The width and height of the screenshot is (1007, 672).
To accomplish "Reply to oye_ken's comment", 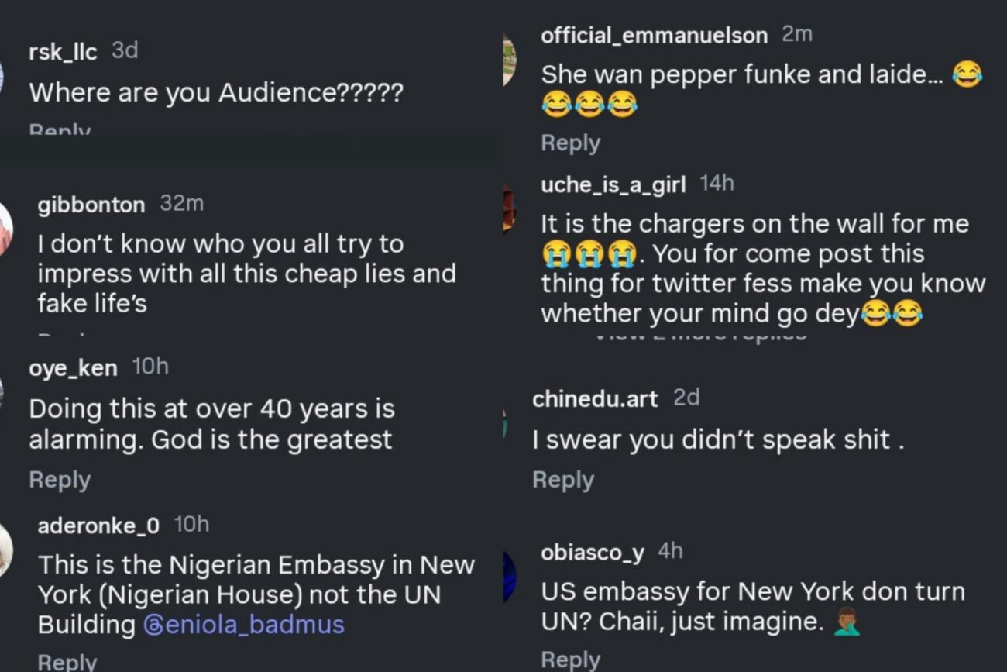I will tap(60, 480).
